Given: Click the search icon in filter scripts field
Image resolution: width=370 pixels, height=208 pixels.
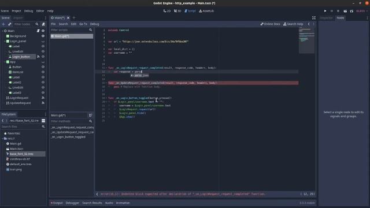Looking at the screenshot, I should [x=91, y=30].
